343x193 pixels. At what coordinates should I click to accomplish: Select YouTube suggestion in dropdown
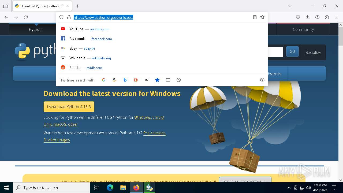pyautogui.click(x=162, y=29)
